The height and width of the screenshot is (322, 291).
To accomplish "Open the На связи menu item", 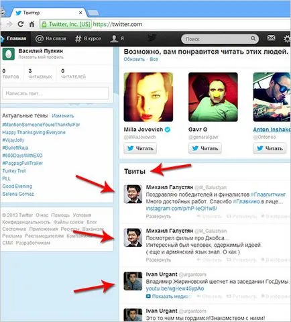I will 50,39.
